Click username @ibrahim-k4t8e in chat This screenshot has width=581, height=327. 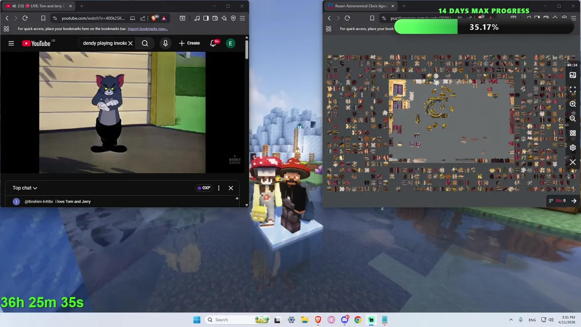click(39, 201)
